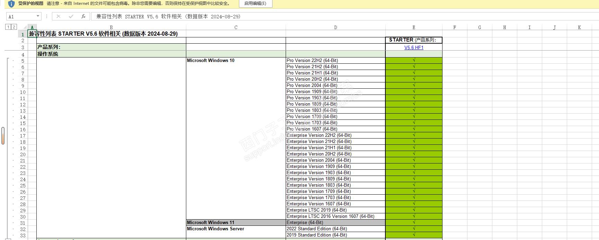Screen dimensions: 599x240
Task: Click outline level 1 button
Action: coord(8,27)
